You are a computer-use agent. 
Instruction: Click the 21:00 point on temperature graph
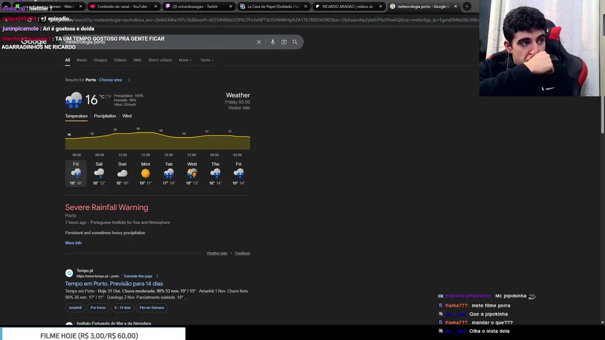191,136
